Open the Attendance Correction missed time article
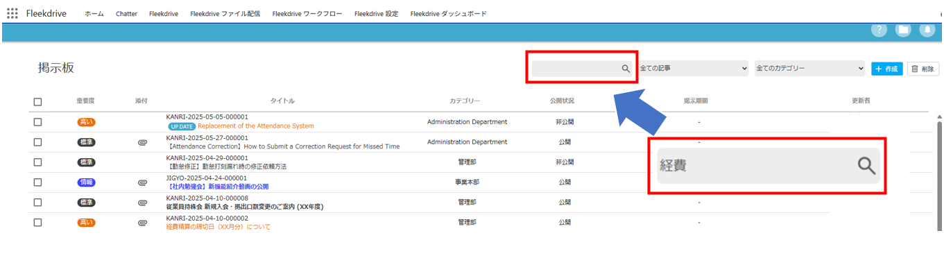This screenshot has width=944, height=265. [283, 146]
